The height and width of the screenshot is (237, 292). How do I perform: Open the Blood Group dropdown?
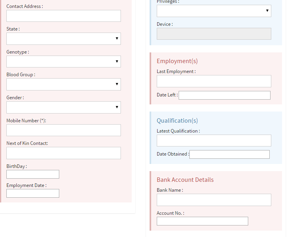pos(63,84)
